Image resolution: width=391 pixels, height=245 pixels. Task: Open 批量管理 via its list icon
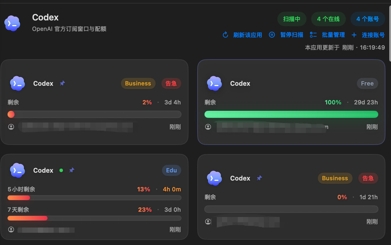pos(313,35)
